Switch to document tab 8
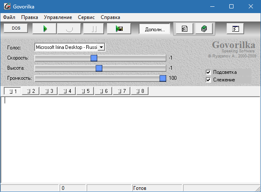 (140, 91)
